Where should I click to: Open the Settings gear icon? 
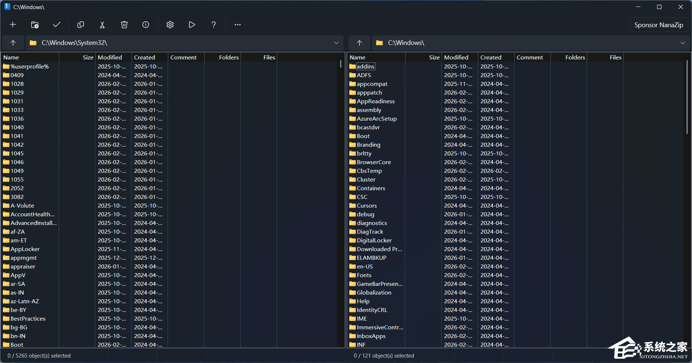point(170,24)
